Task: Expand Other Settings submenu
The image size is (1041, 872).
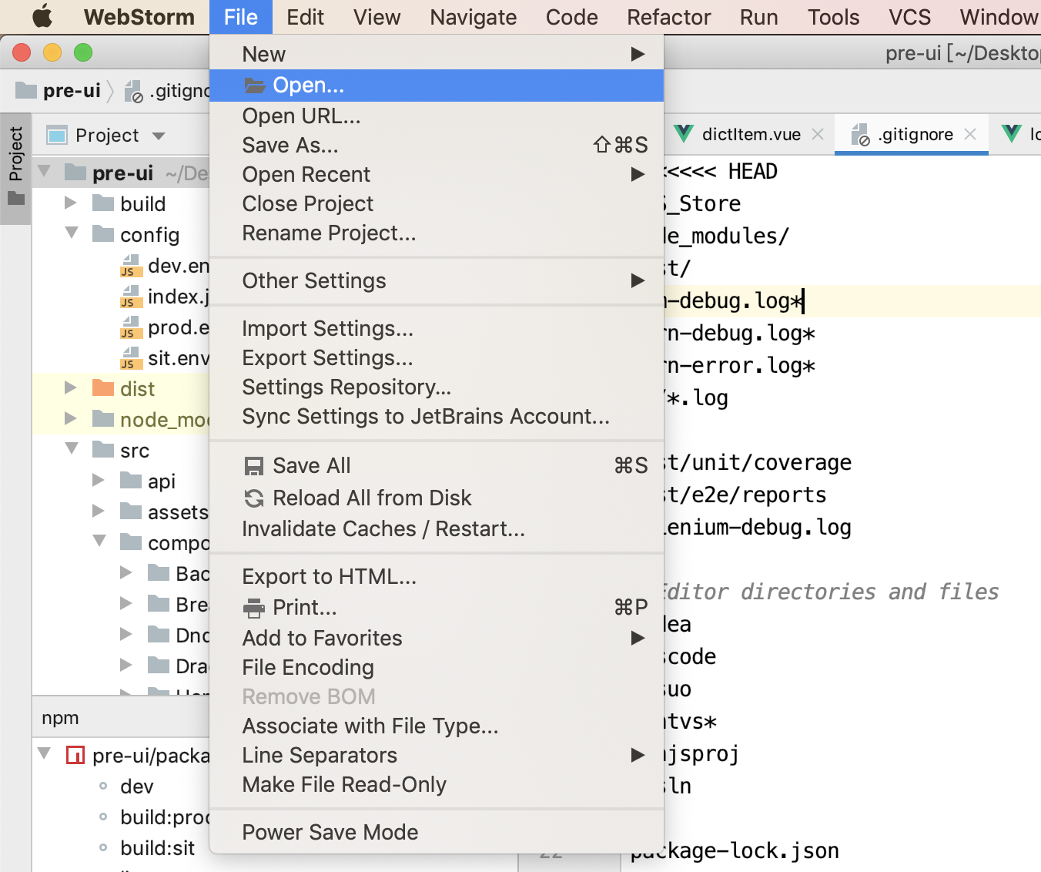Action: [436, 280]
